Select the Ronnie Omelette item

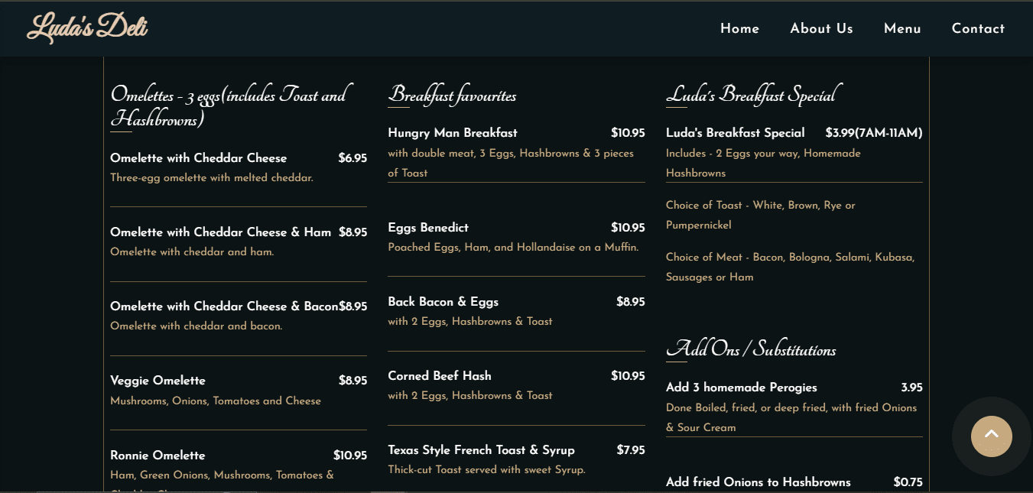coord(158,456)
